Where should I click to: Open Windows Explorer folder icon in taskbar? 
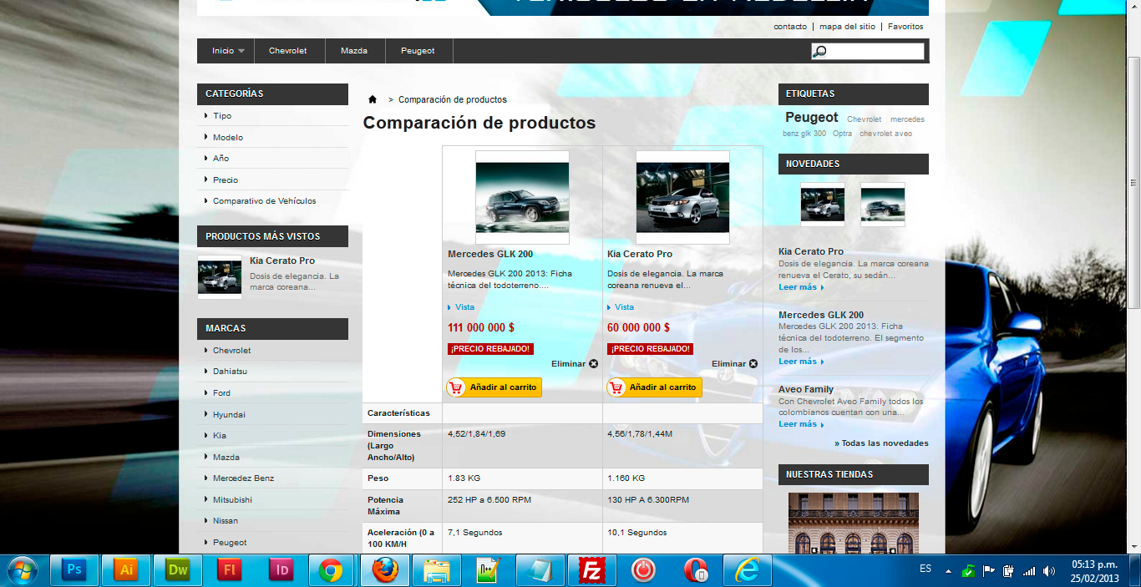[437, 570]
